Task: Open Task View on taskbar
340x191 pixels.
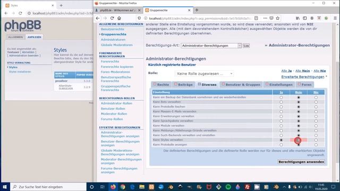Action: coord(103,187)
